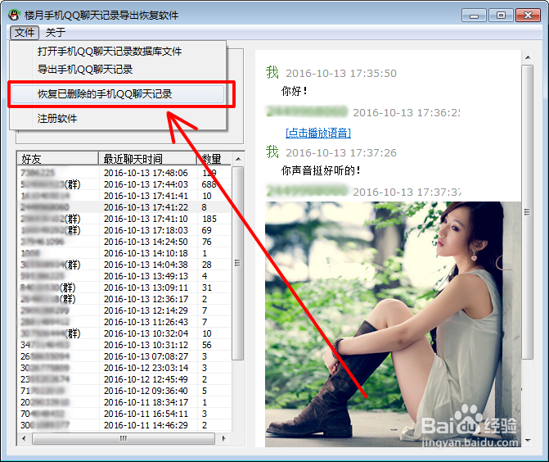Click chat pane scroll up arrow
The image size is (549, 462).
[x=528, y=57]
